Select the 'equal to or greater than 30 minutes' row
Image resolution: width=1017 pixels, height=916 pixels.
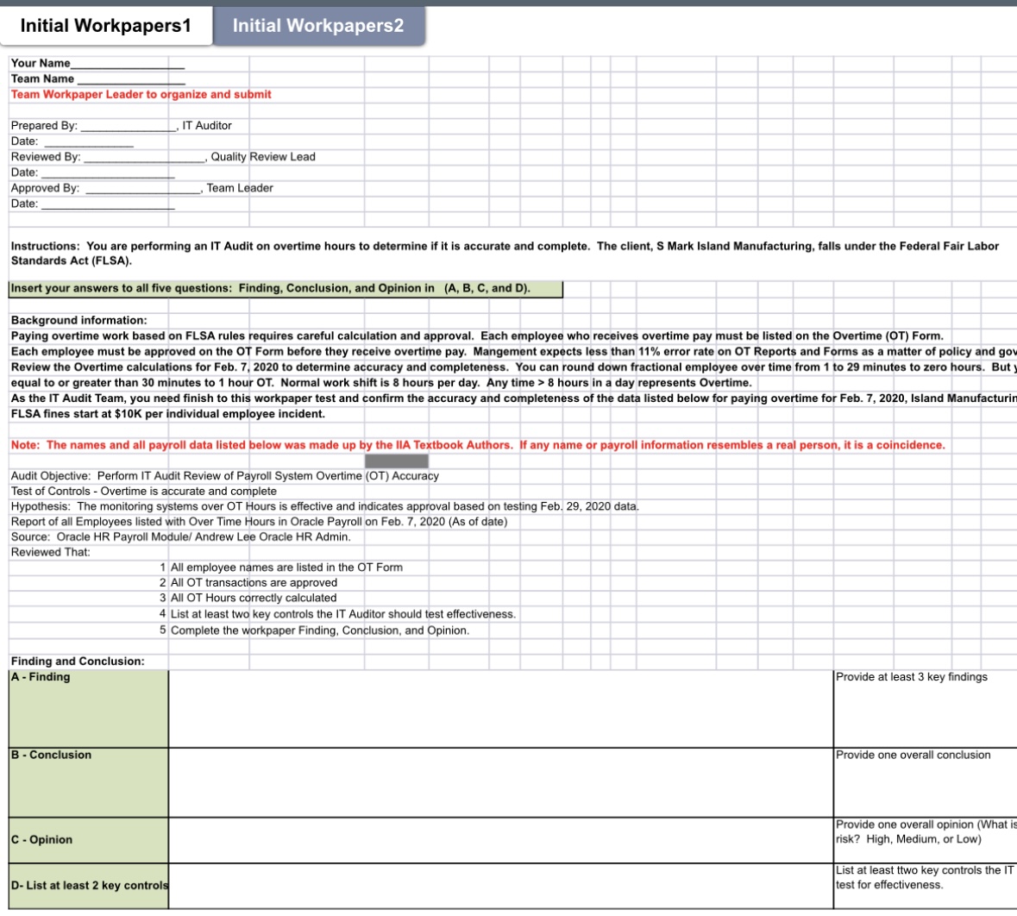click(381, 382)
